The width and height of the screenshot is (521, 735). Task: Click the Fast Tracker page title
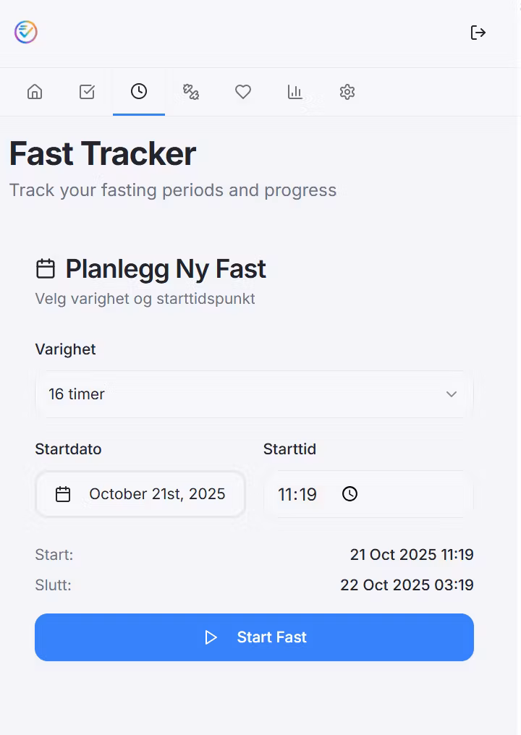[x=103, y=154]
